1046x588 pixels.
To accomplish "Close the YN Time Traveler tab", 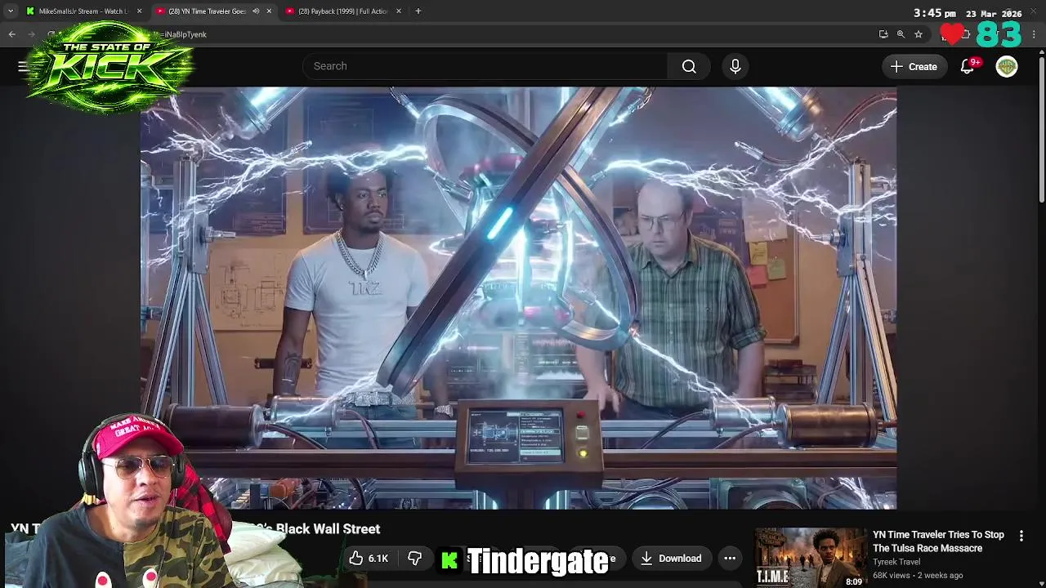I will click(269, 11).
